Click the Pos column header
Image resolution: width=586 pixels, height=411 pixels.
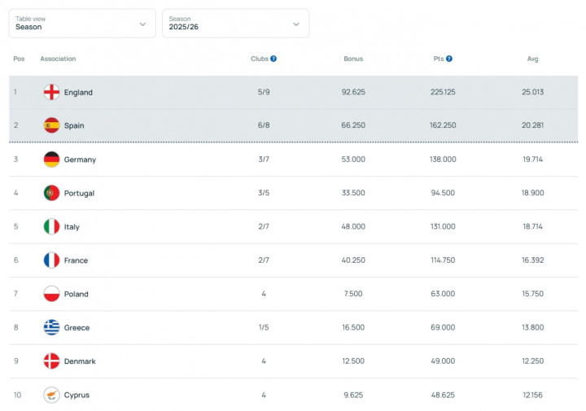(x=18, y=59)
